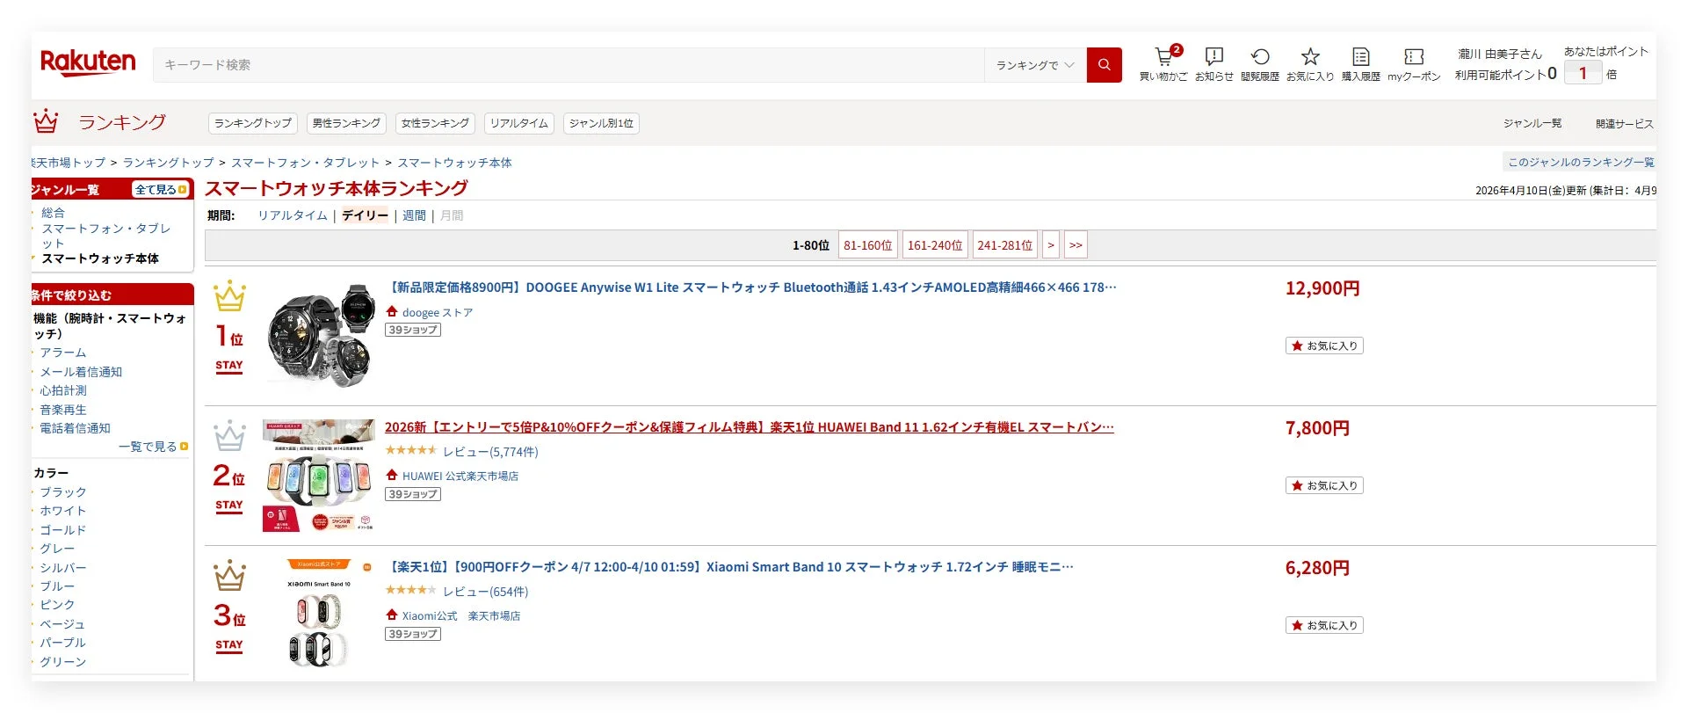Screen dimensions: 1688x713
Task: Open the myクーポン coupon icon
Action: point(1414,64)
